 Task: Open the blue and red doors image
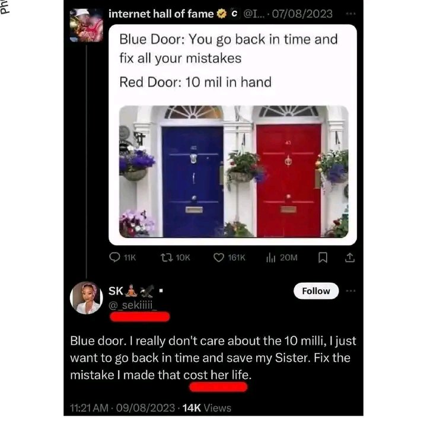click(x=234, y=171)
